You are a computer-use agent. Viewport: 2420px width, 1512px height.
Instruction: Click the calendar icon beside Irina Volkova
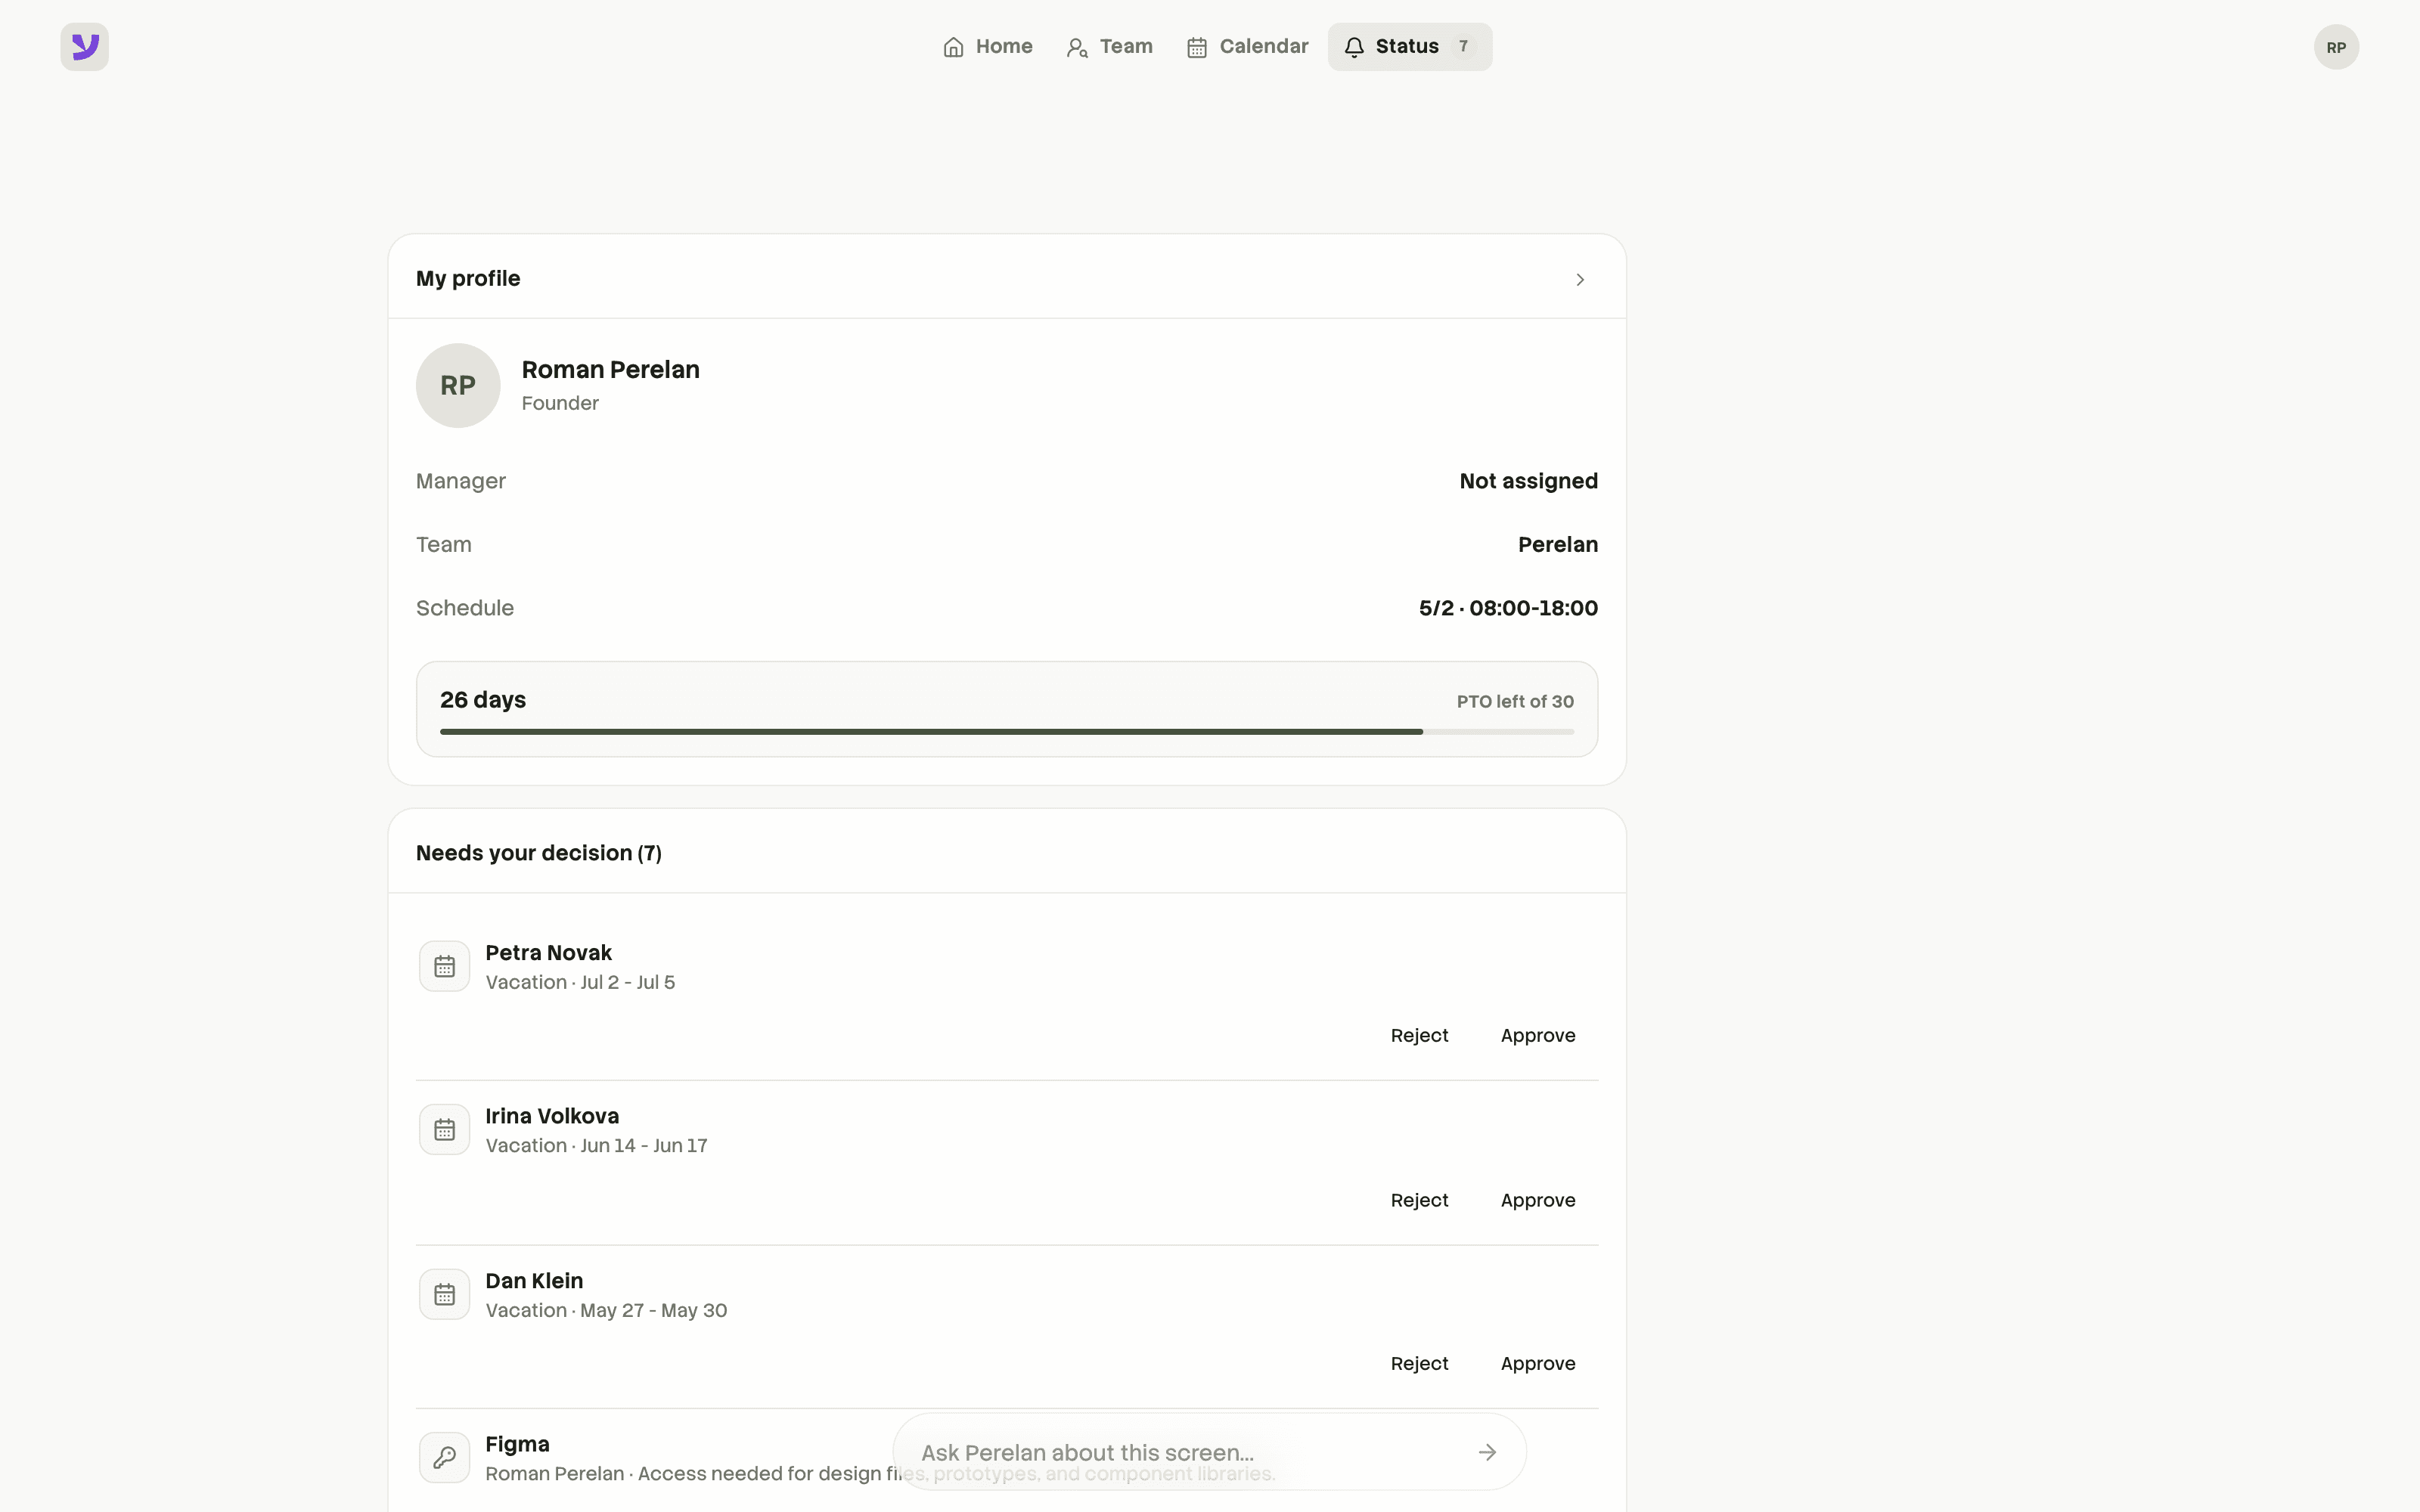click(444, 1130)
